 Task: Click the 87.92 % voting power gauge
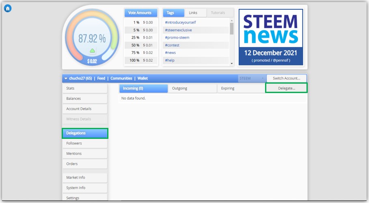pyautogui.click(x=92, y=38)
